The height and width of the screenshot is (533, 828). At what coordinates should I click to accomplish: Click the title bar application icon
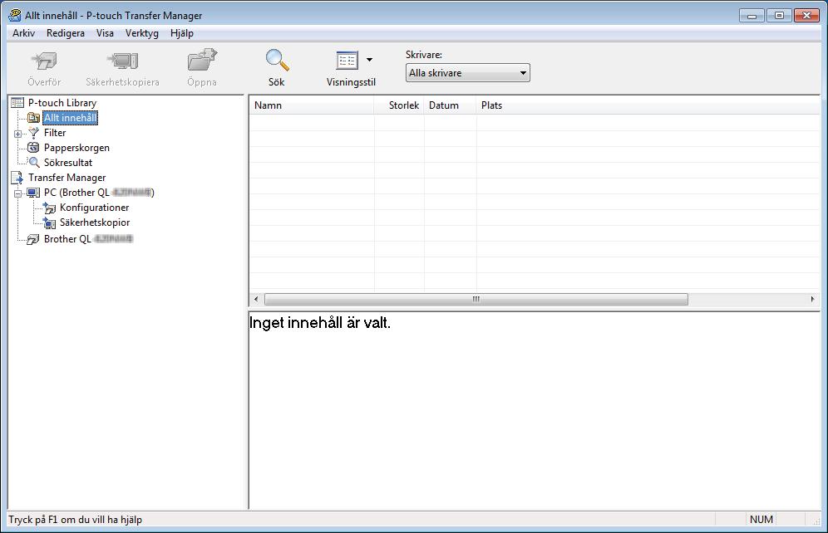coord(15,15)
